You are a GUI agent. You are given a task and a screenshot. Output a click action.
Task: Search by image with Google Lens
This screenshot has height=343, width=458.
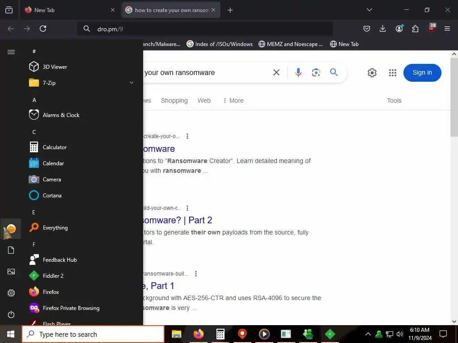tap(316, 72)
